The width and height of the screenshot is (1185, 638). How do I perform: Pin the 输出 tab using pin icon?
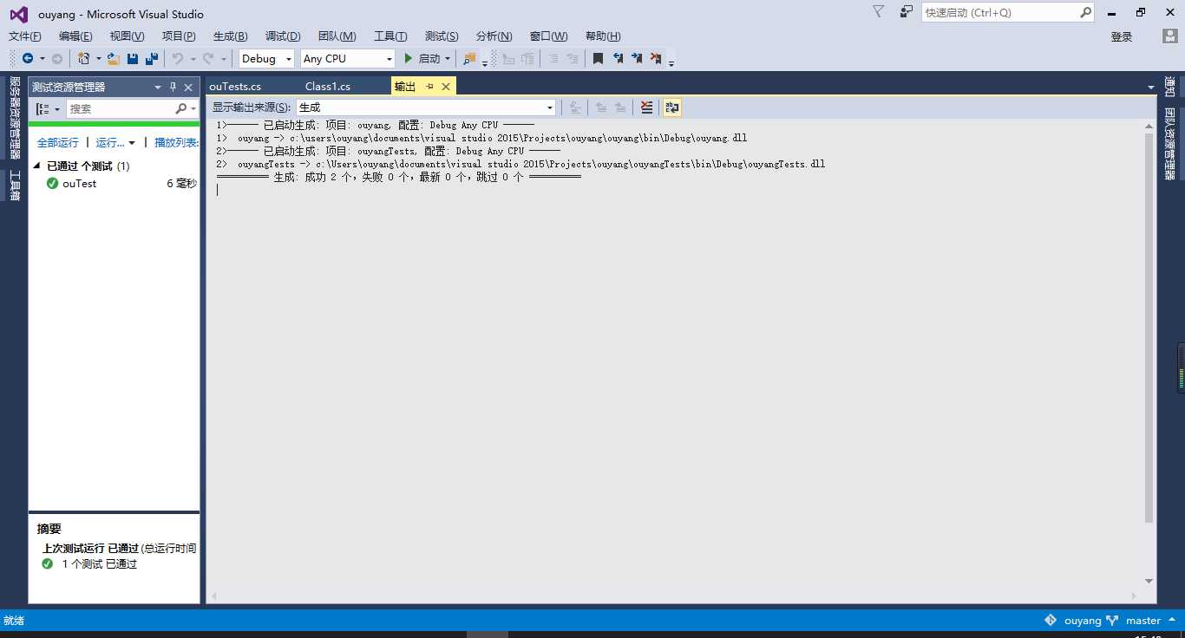coord(429,87)
